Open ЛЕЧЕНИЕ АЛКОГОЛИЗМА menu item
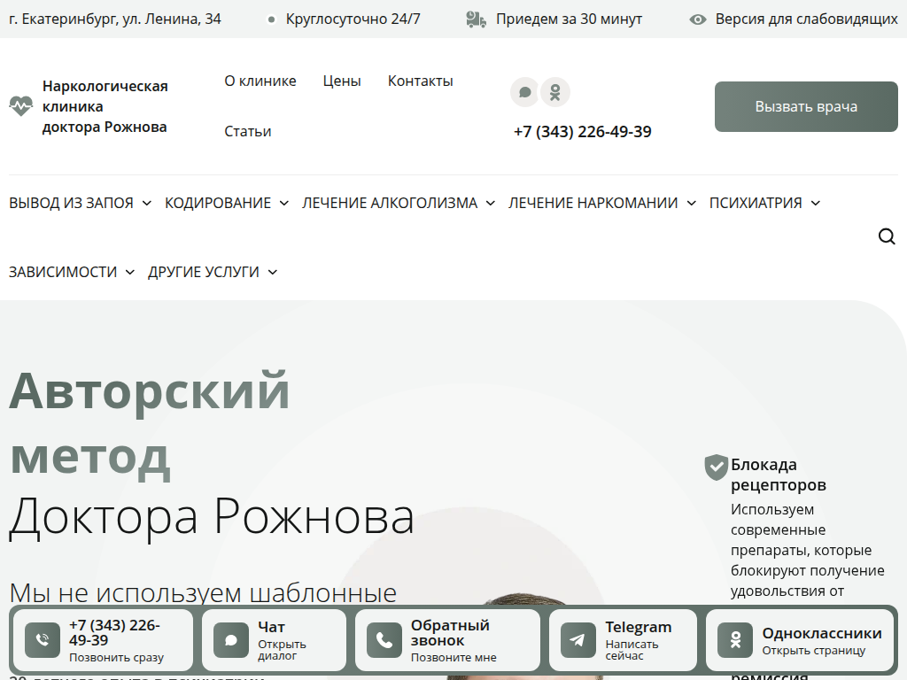Screen dimensions: 907x680 click(390, 203)
